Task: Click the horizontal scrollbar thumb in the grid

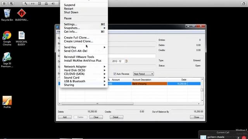Action: click(97, 103)
